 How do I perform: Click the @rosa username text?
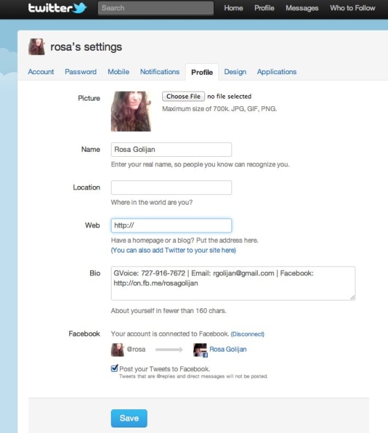pyautogui.click(x=136, y=349)
